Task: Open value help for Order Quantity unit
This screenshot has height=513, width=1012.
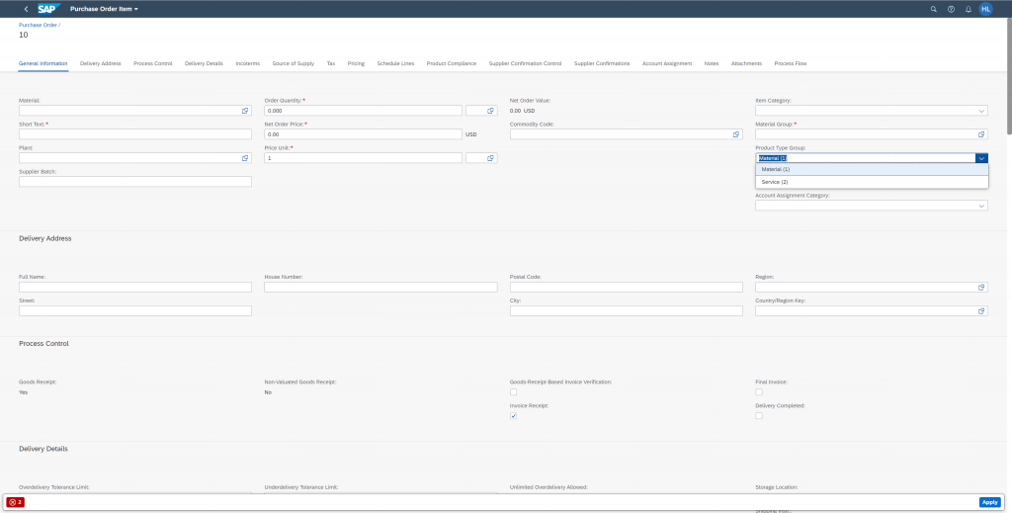Action: coord(490,111)
